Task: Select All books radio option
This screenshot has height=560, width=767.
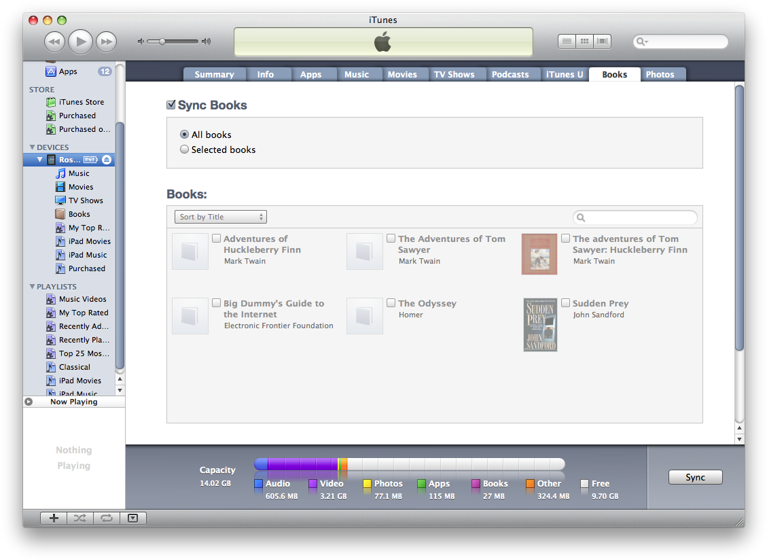Action: [184, 134]
